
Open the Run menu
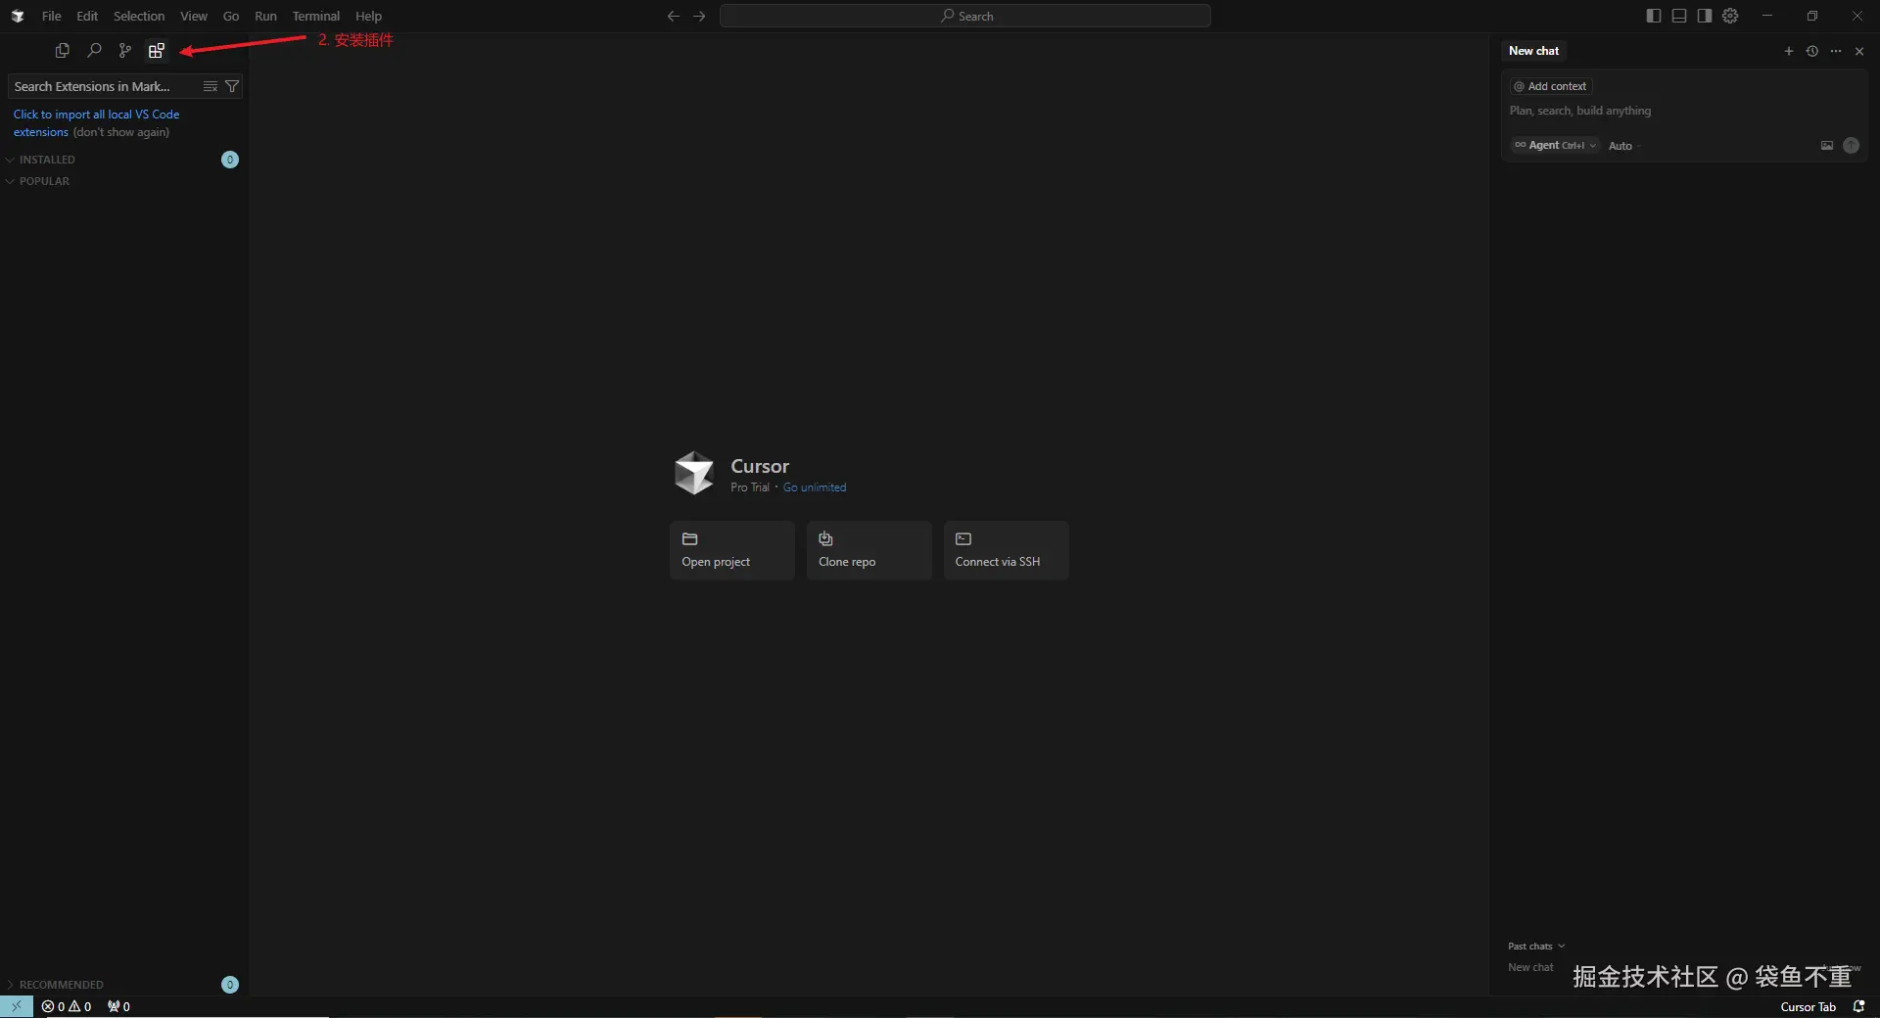(x=265, y=16)
